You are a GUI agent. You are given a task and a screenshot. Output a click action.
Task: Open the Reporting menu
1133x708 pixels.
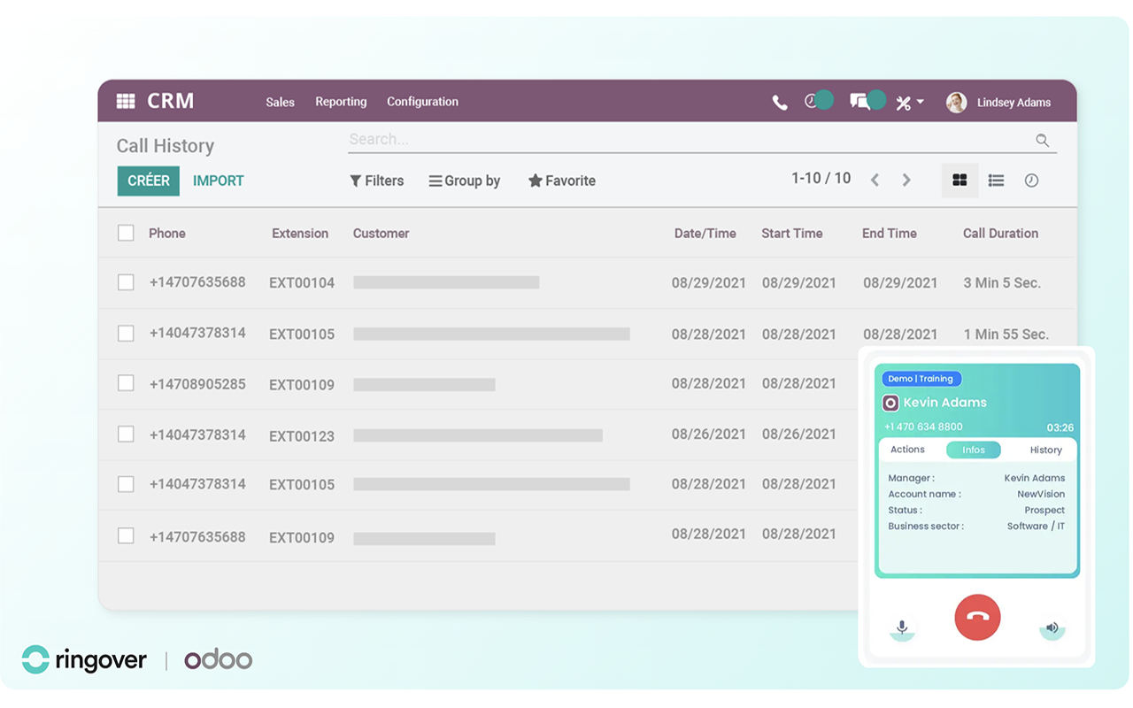coord(341,102)
